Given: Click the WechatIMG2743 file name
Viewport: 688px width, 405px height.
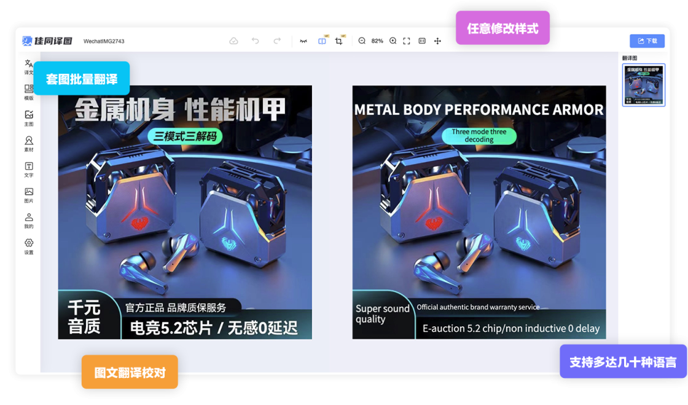Looking at the screenshot, I should [104, 41].
